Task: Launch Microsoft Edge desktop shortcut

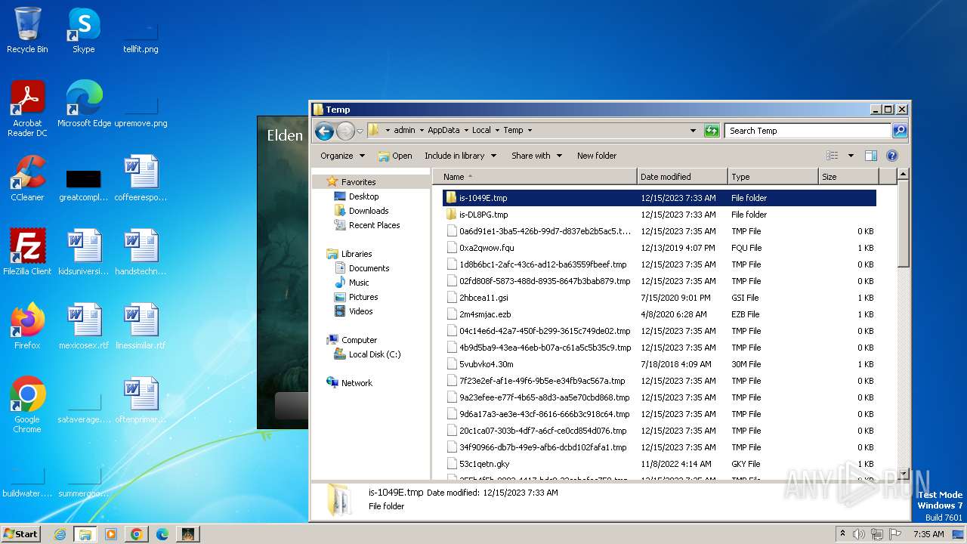Action: click(x=84, y=104)
